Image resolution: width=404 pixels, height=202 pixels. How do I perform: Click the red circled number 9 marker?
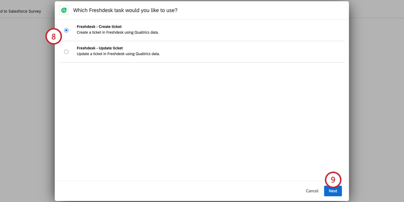coord(333,180)
